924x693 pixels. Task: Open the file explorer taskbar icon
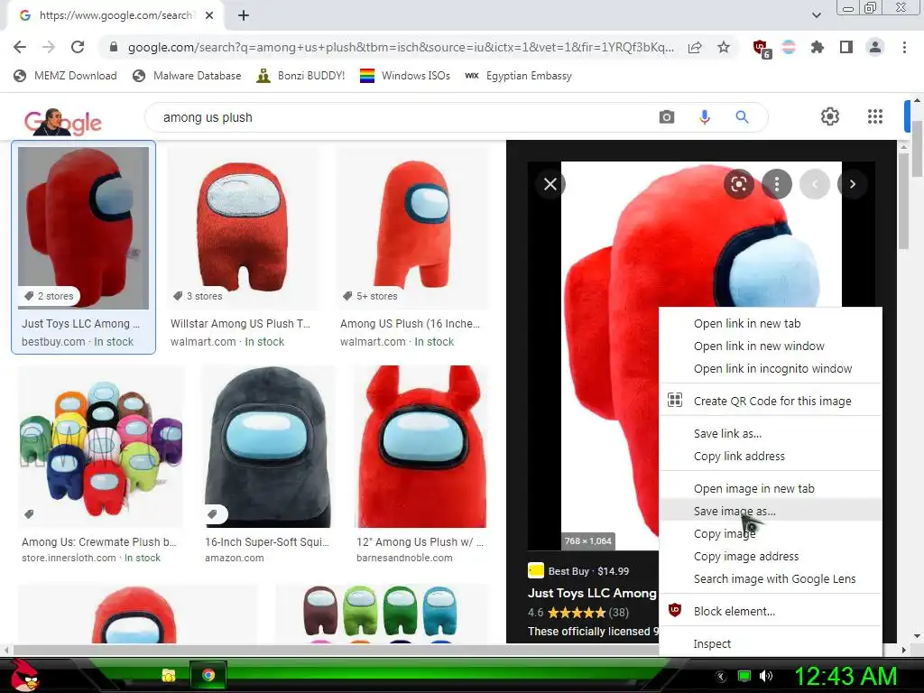(169, 675)
